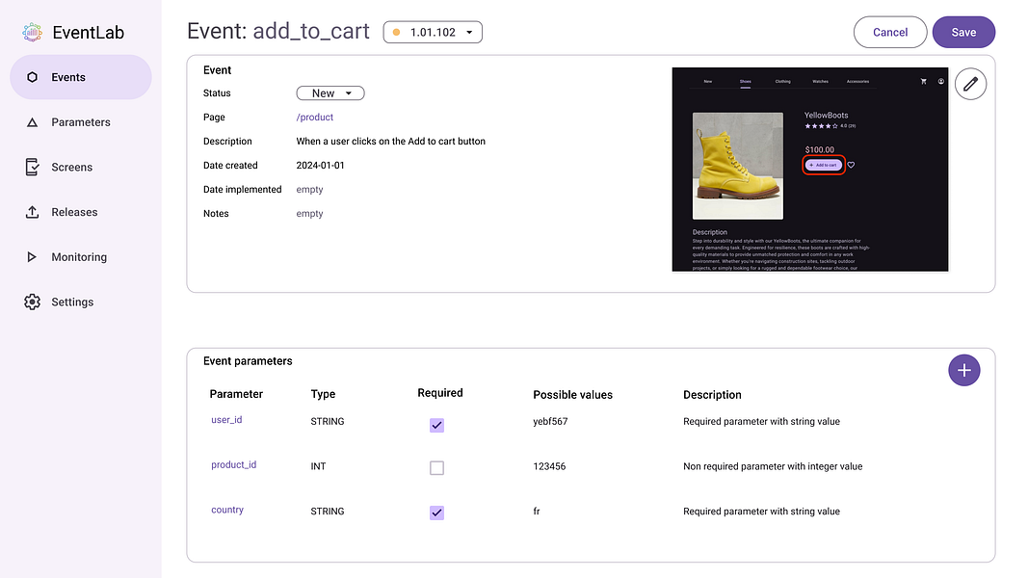Click the Parameters triangle icon
The image size is (1028, 578).
(33, 122)
